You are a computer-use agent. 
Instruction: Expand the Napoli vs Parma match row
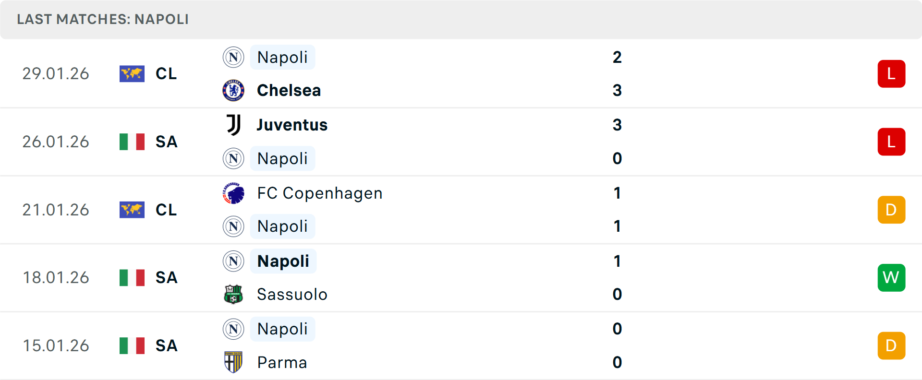click(x=461, y=345)
